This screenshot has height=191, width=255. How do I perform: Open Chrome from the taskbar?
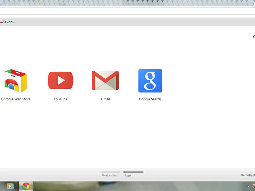(x=25, y=186)
